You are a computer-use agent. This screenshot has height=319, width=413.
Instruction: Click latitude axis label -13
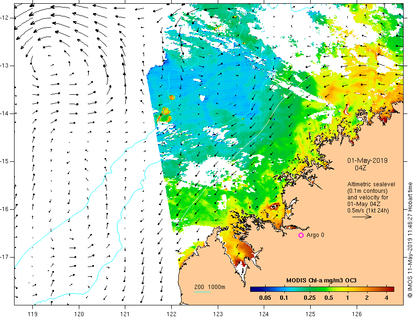[x=4, y=66]
